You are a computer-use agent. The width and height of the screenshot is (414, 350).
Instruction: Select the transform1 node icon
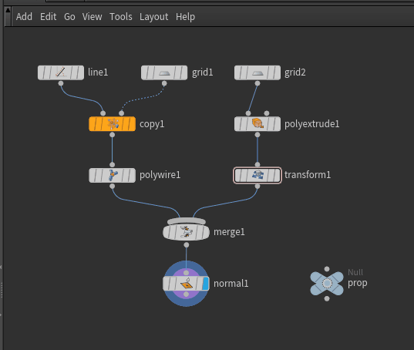click(257, 175)
